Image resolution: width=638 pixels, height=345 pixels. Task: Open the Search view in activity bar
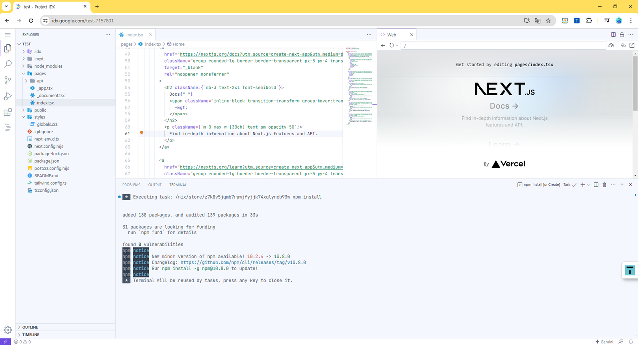tap(7, 64)
